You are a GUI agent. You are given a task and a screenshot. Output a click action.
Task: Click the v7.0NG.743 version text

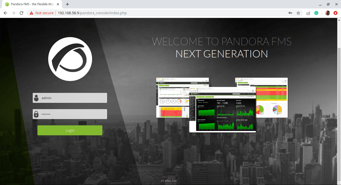pos(169,181)
